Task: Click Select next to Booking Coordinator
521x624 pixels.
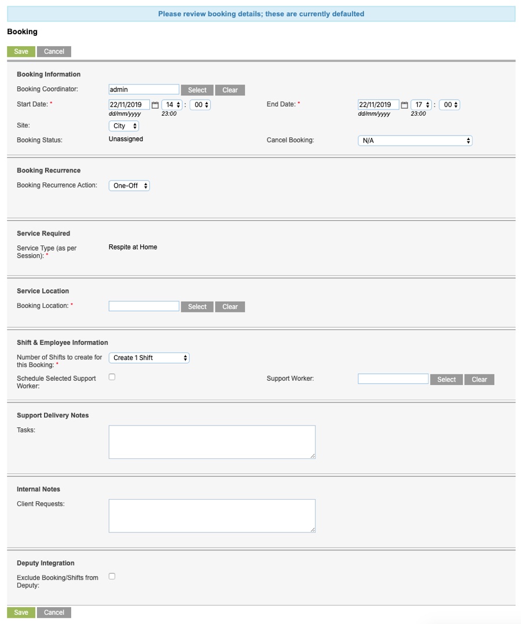Action: (197, 90)
